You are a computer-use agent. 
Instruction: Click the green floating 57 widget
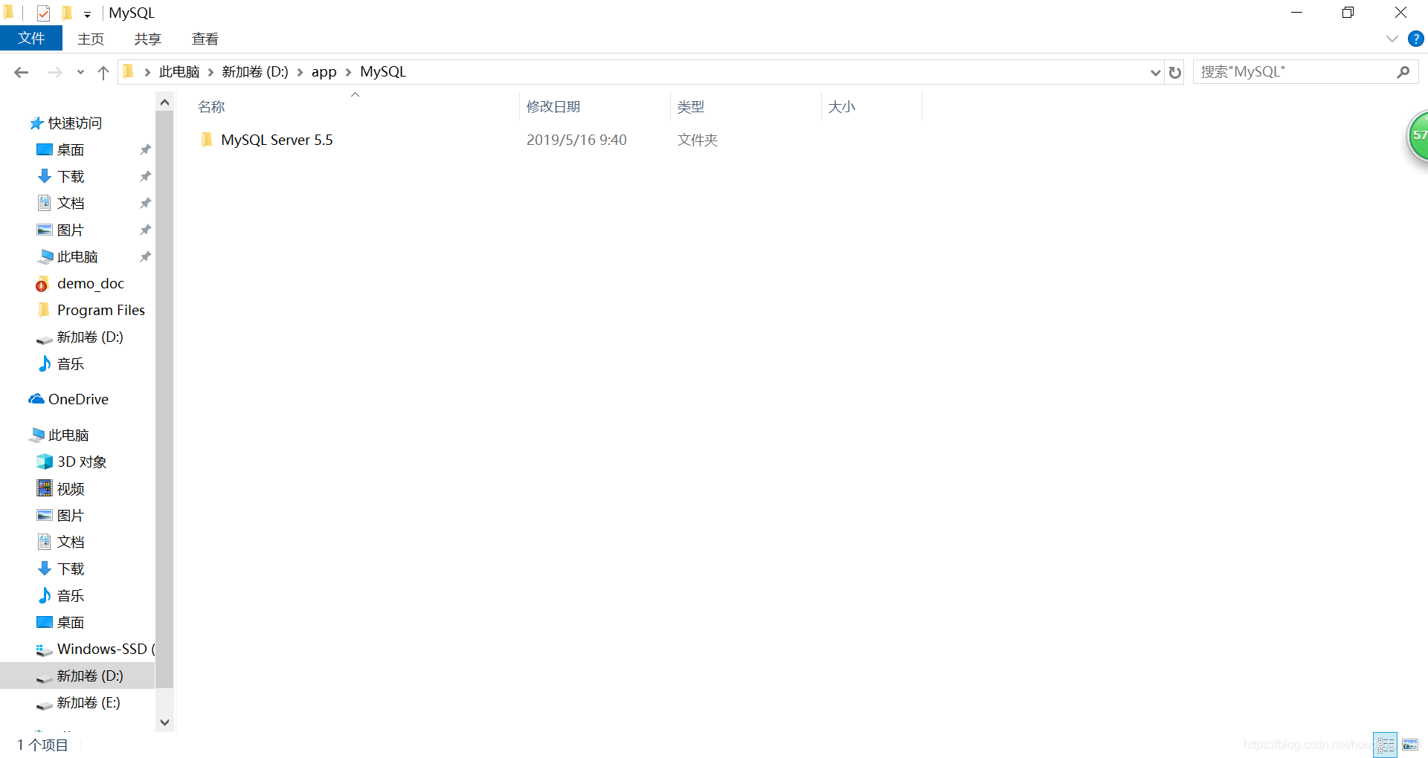tap(1418, 135)
